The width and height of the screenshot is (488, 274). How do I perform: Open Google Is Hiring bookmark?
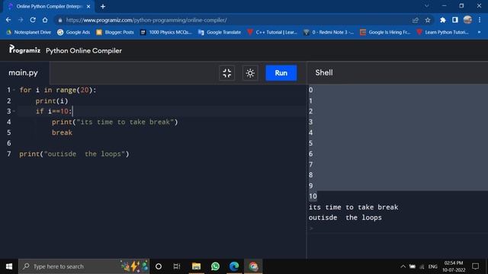click(x=385, y=32)
